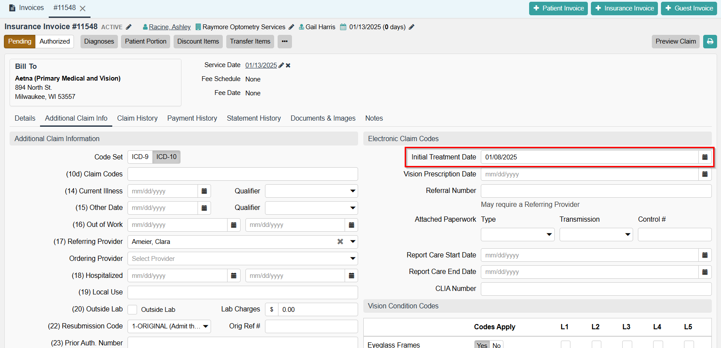Open calendar for (14) Current Illness date

(204, 191)
